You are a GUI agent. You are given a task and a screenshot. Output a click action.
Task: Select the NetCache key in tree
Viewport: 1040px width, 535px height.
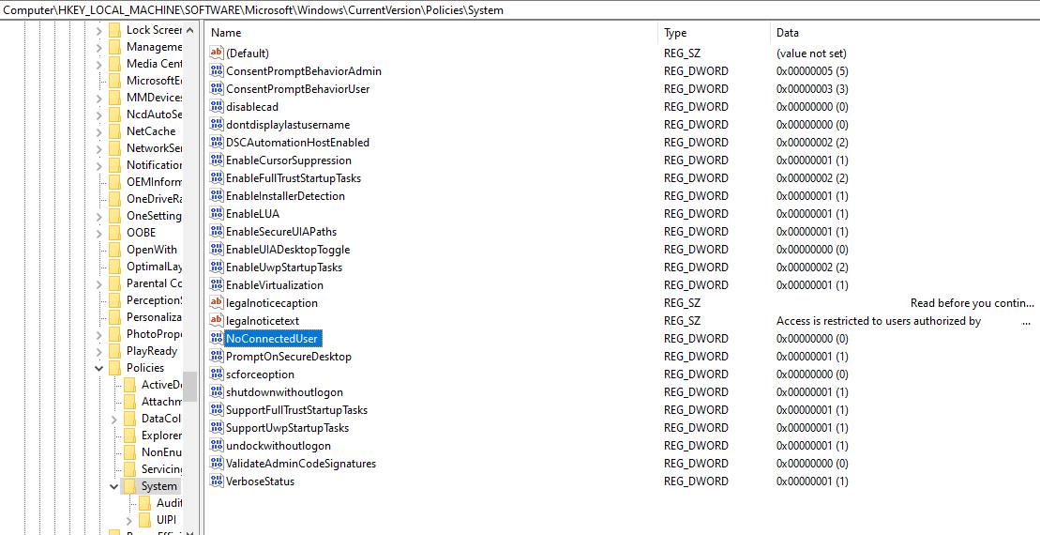[x=151, y=131]
